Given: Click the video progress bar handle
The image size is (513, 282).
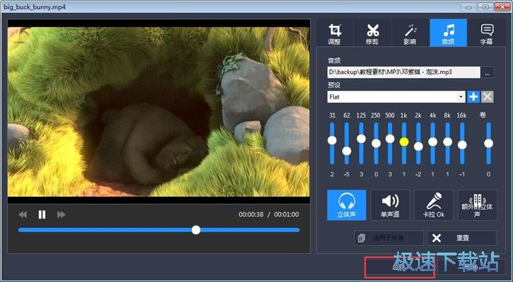Looking at the screenshot, I should (196, 230).
